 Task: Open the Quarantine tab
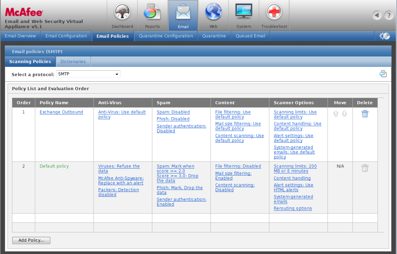pos(214,36)
